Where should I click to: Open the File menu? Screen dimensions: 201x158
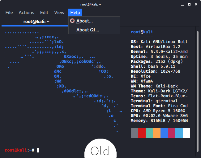[9, 13]
